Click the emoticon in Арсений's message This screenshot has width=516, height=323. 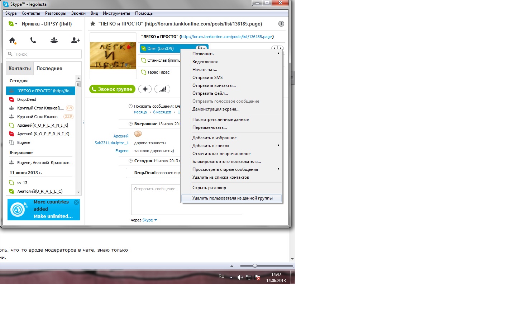[138, 134]
